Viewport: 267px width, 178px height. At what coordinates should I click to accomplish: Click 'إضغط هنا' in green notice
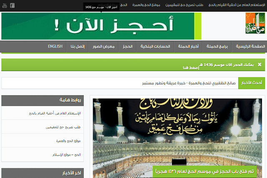point(191,68)
